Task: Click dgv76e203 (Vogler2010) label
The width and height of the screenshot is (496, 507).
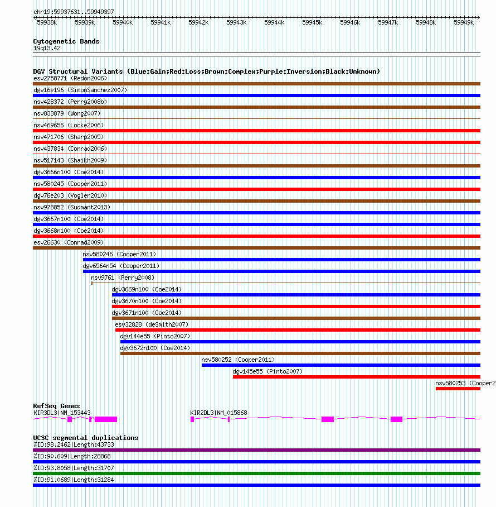Action: point(70,195)
